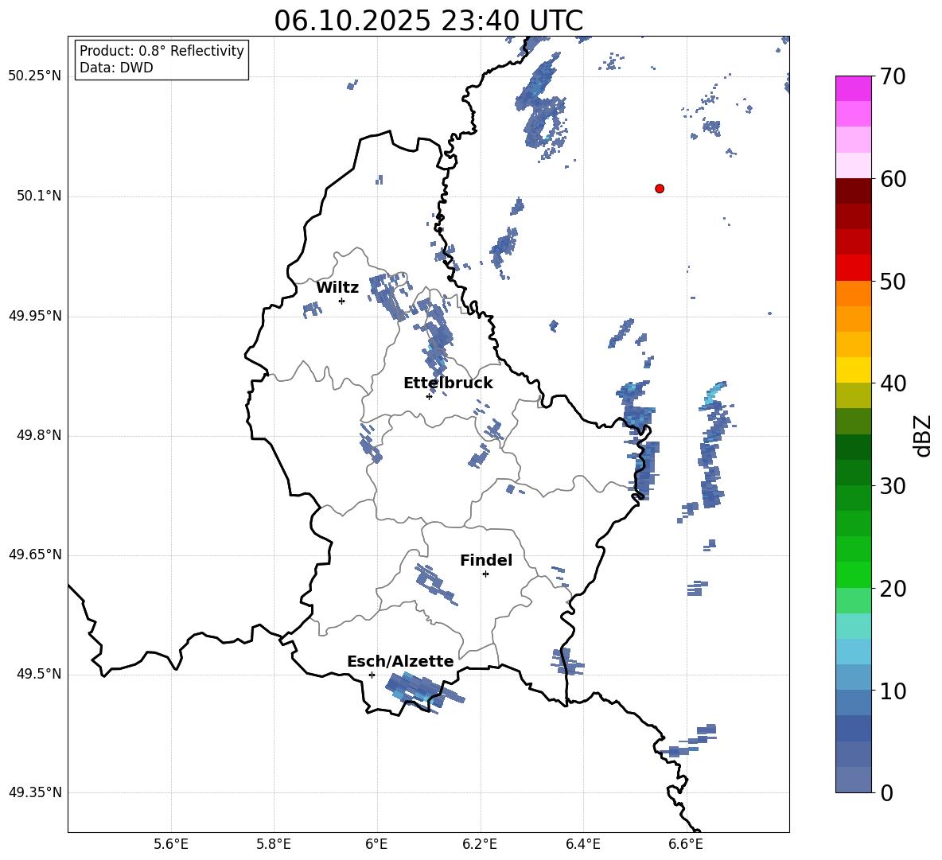The image size is (942, 860).
Task: Click the 6°E longitude label
Action: point(376,844)
